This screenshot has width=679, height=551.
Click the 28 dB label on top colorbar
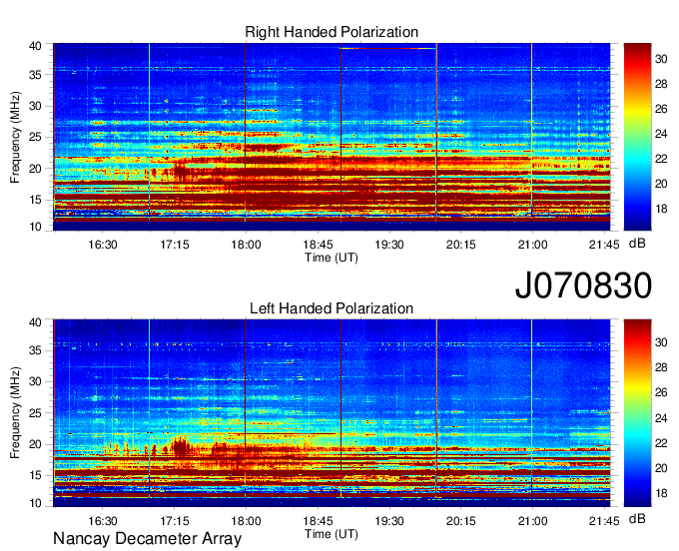661,84
